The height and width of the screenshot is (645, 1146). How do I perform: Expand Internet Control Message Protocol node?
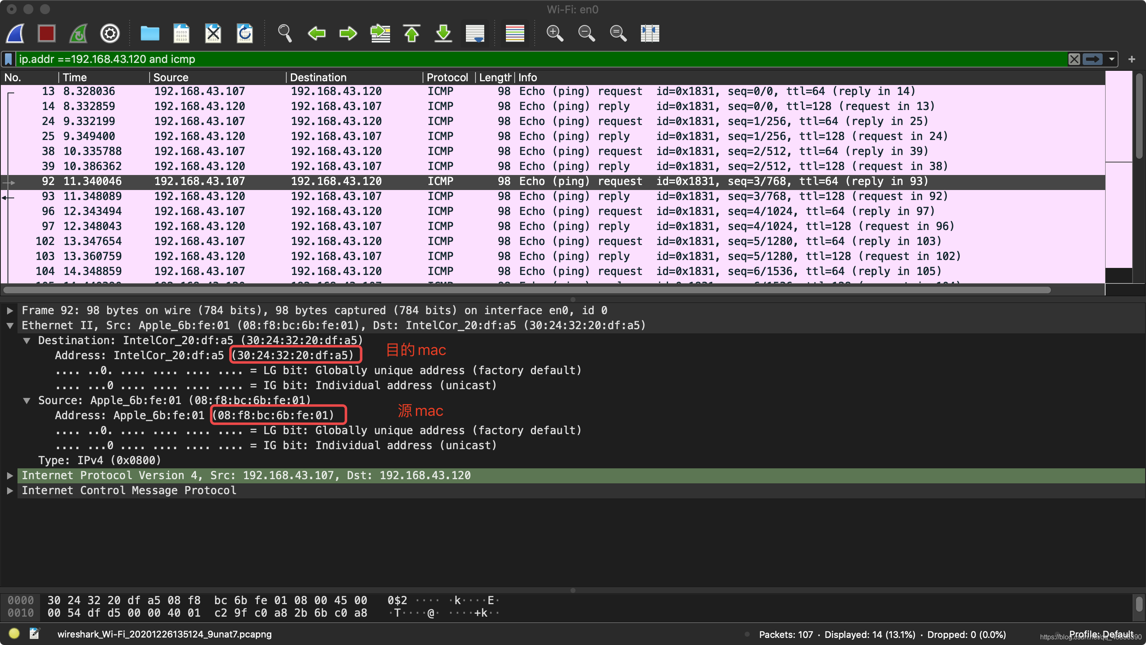(x=10, y=491)
